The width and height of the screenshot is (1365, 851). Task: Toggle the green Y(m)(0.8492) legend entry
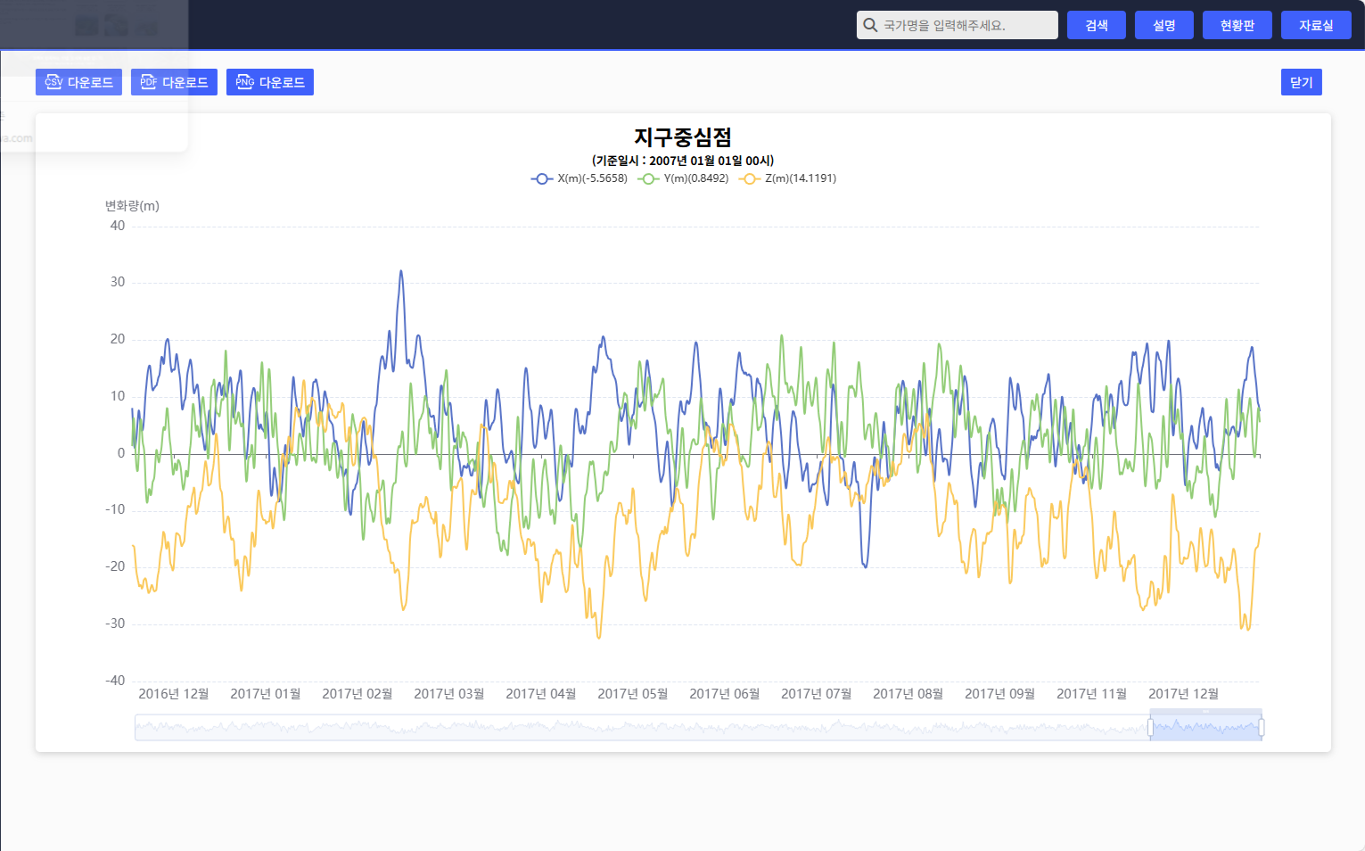[x=683, y=178]
